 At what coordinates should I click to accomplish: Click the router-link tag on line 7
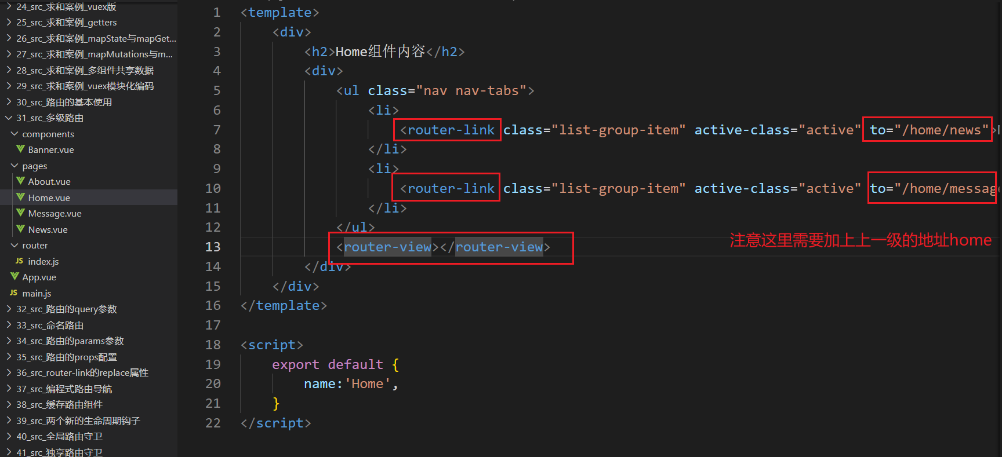pos(447,130)
